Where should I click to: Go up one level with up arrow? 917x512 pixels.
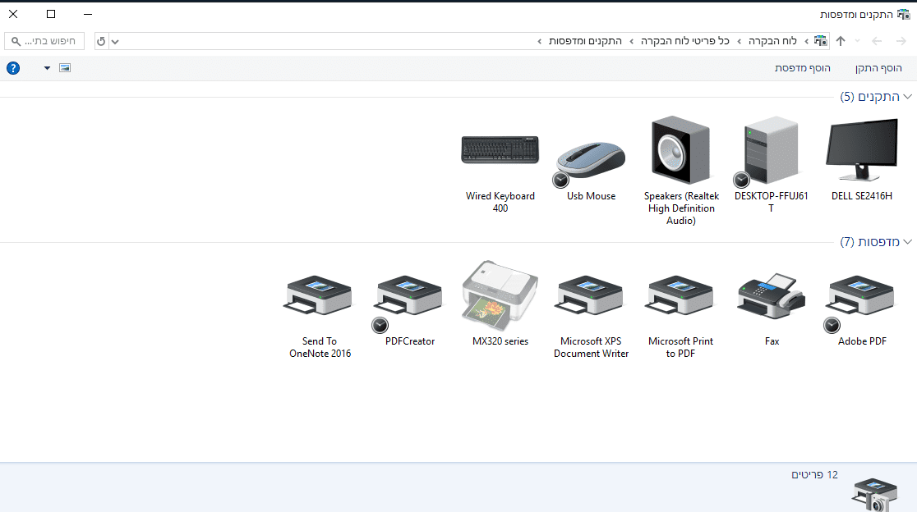click(x=841, y=41)
